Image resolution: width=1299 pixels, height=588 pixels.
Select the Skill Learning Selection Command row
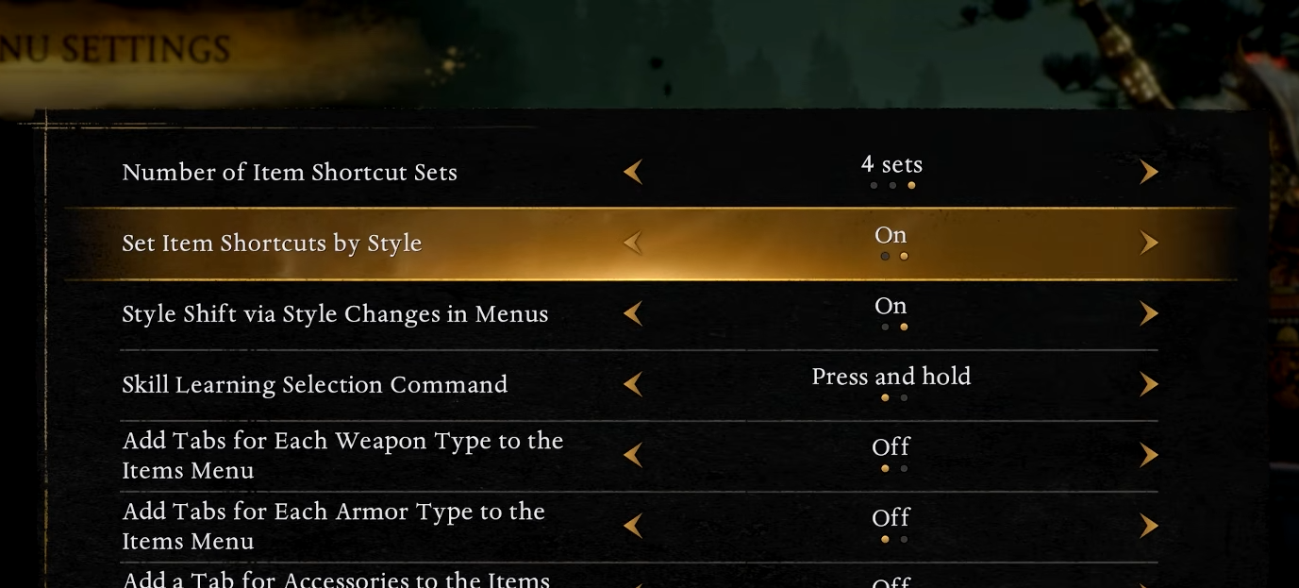tap(315, 385)
